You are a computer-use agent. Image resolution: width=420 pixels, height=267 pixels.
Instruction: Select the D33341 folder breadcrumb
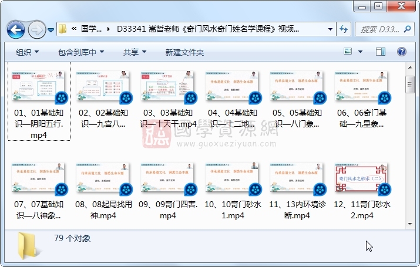(208, 29)
